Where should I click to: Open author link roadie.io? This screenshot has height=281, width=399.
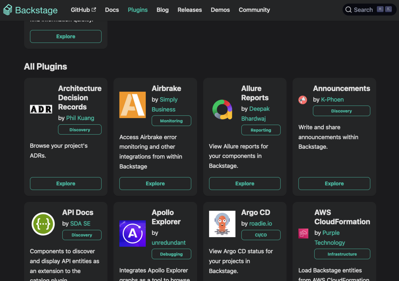pyautogui.click(x=261, y=223)
